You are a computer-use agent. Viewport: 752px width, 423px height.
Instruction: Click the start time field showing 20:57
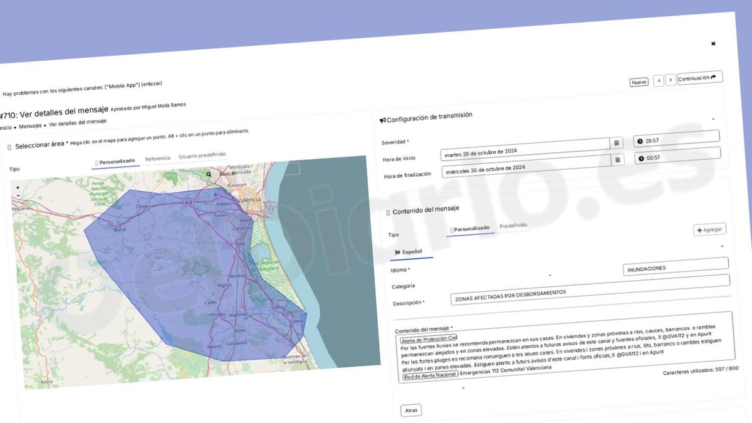point(677,138)
